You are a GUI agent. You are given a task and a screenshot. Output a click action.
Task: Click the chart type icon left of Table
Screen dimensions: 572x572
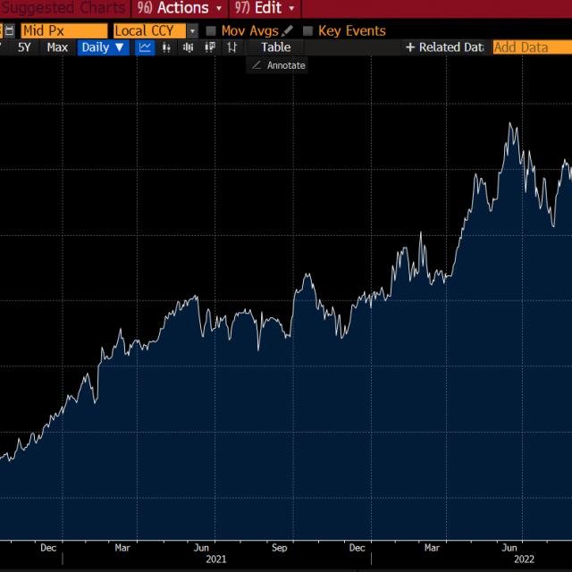pos(232,47)
